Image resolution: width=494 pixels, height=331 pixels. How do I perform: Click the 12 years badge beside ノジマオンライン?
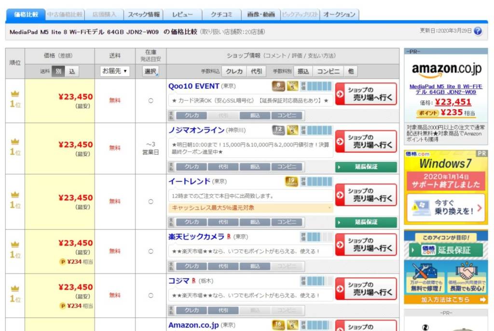click(278, 130)
